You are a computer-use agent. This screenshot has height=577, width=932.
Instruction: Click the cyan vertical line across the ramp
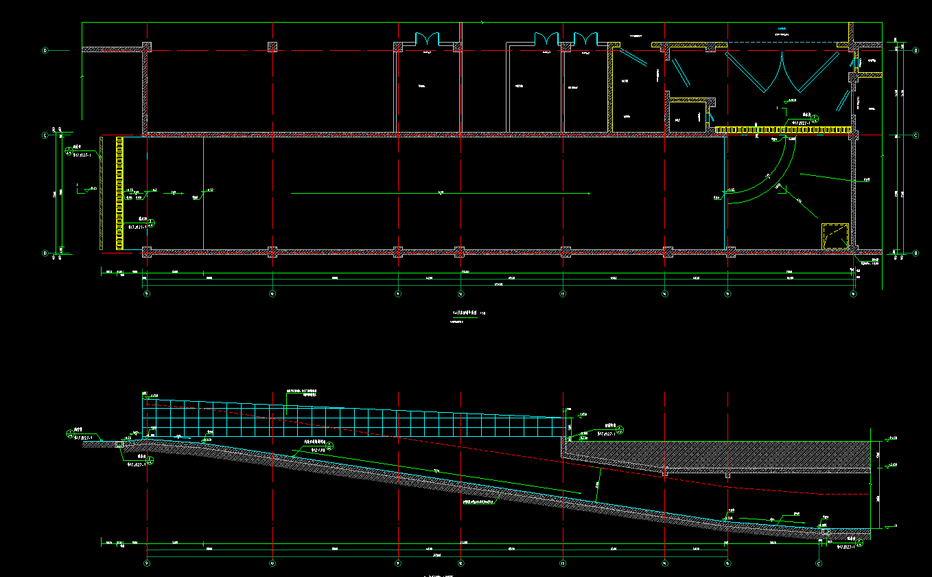pyautogui.click(x=203, y=192)
